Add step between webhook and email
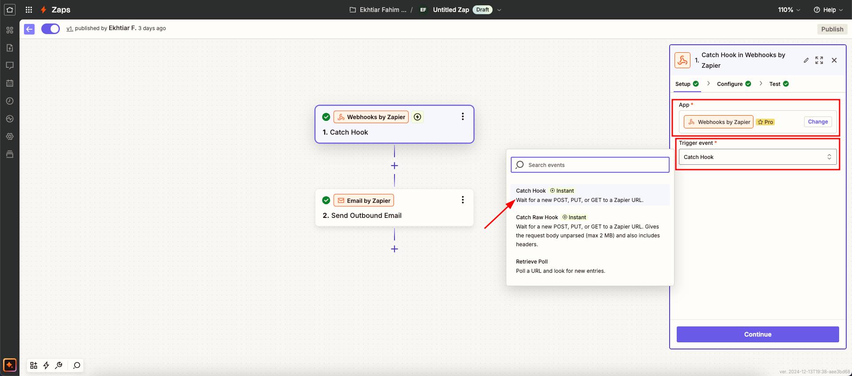 (x=394, y=166)
